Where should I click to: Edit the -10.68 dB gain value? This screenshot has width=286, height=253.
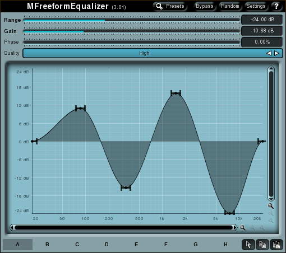pos(262,31)
